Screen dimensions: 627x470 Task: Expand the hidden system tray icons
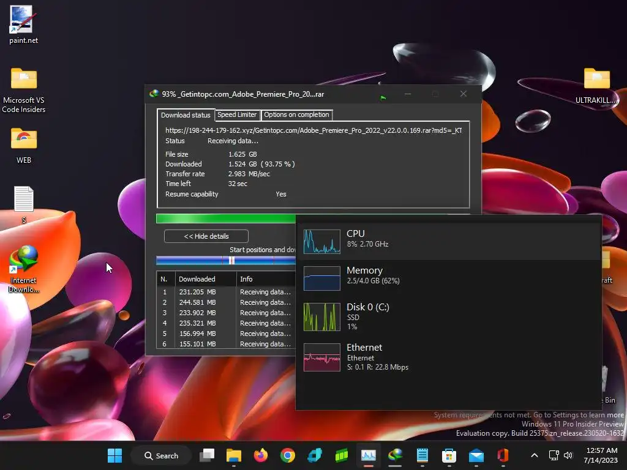[534, 455]
